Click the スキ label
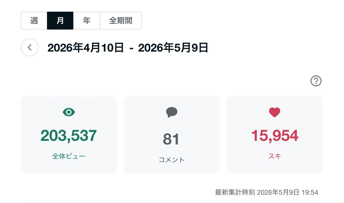The image size is (344, 203). (275, 156)
